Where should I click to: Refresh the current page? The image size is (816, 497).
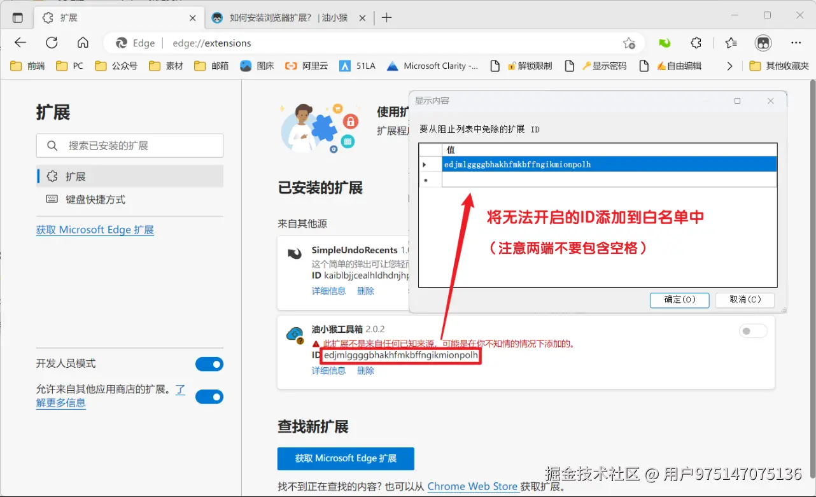click(52, 43)
